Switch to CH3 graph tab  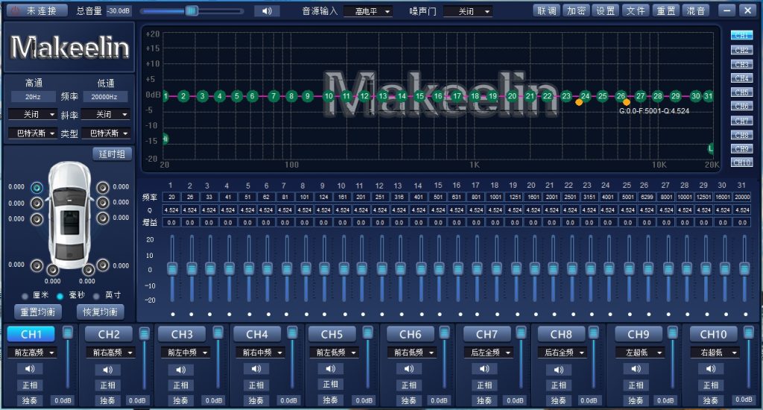coord(741,64)
